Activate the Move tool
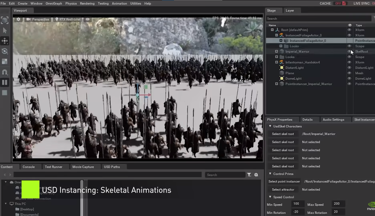 5,41
